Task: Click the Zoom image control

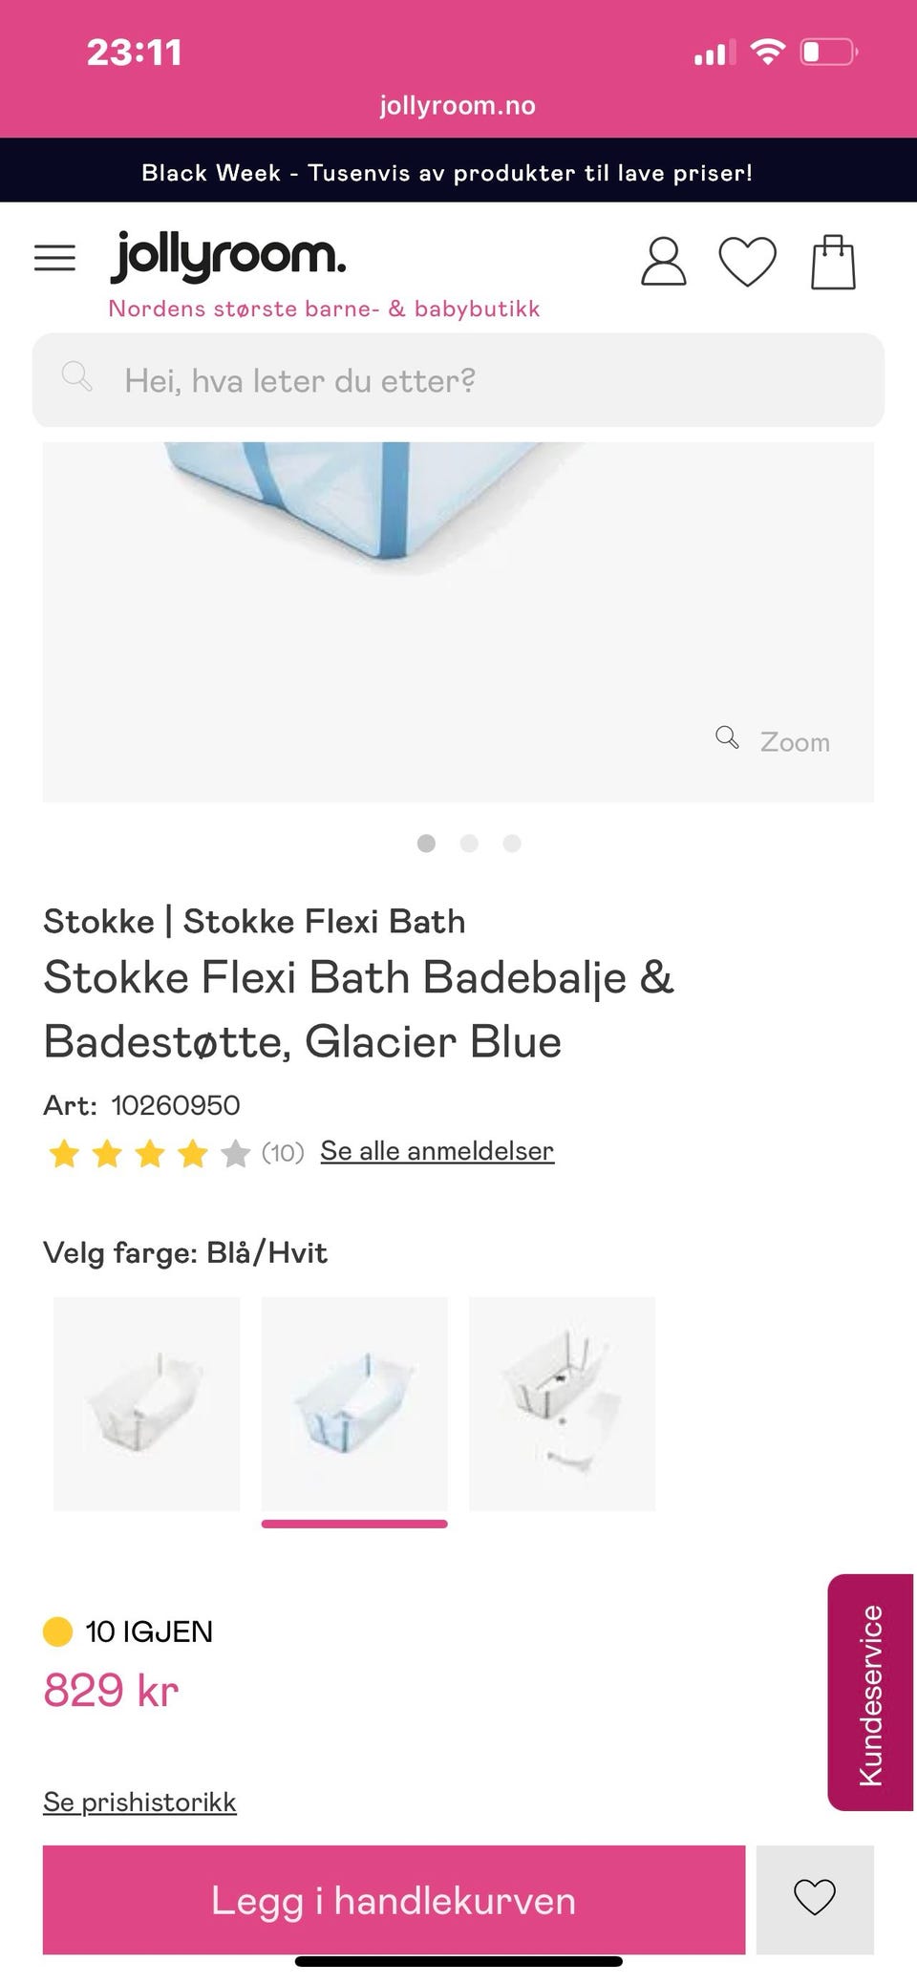Action: tap(774, 741)
